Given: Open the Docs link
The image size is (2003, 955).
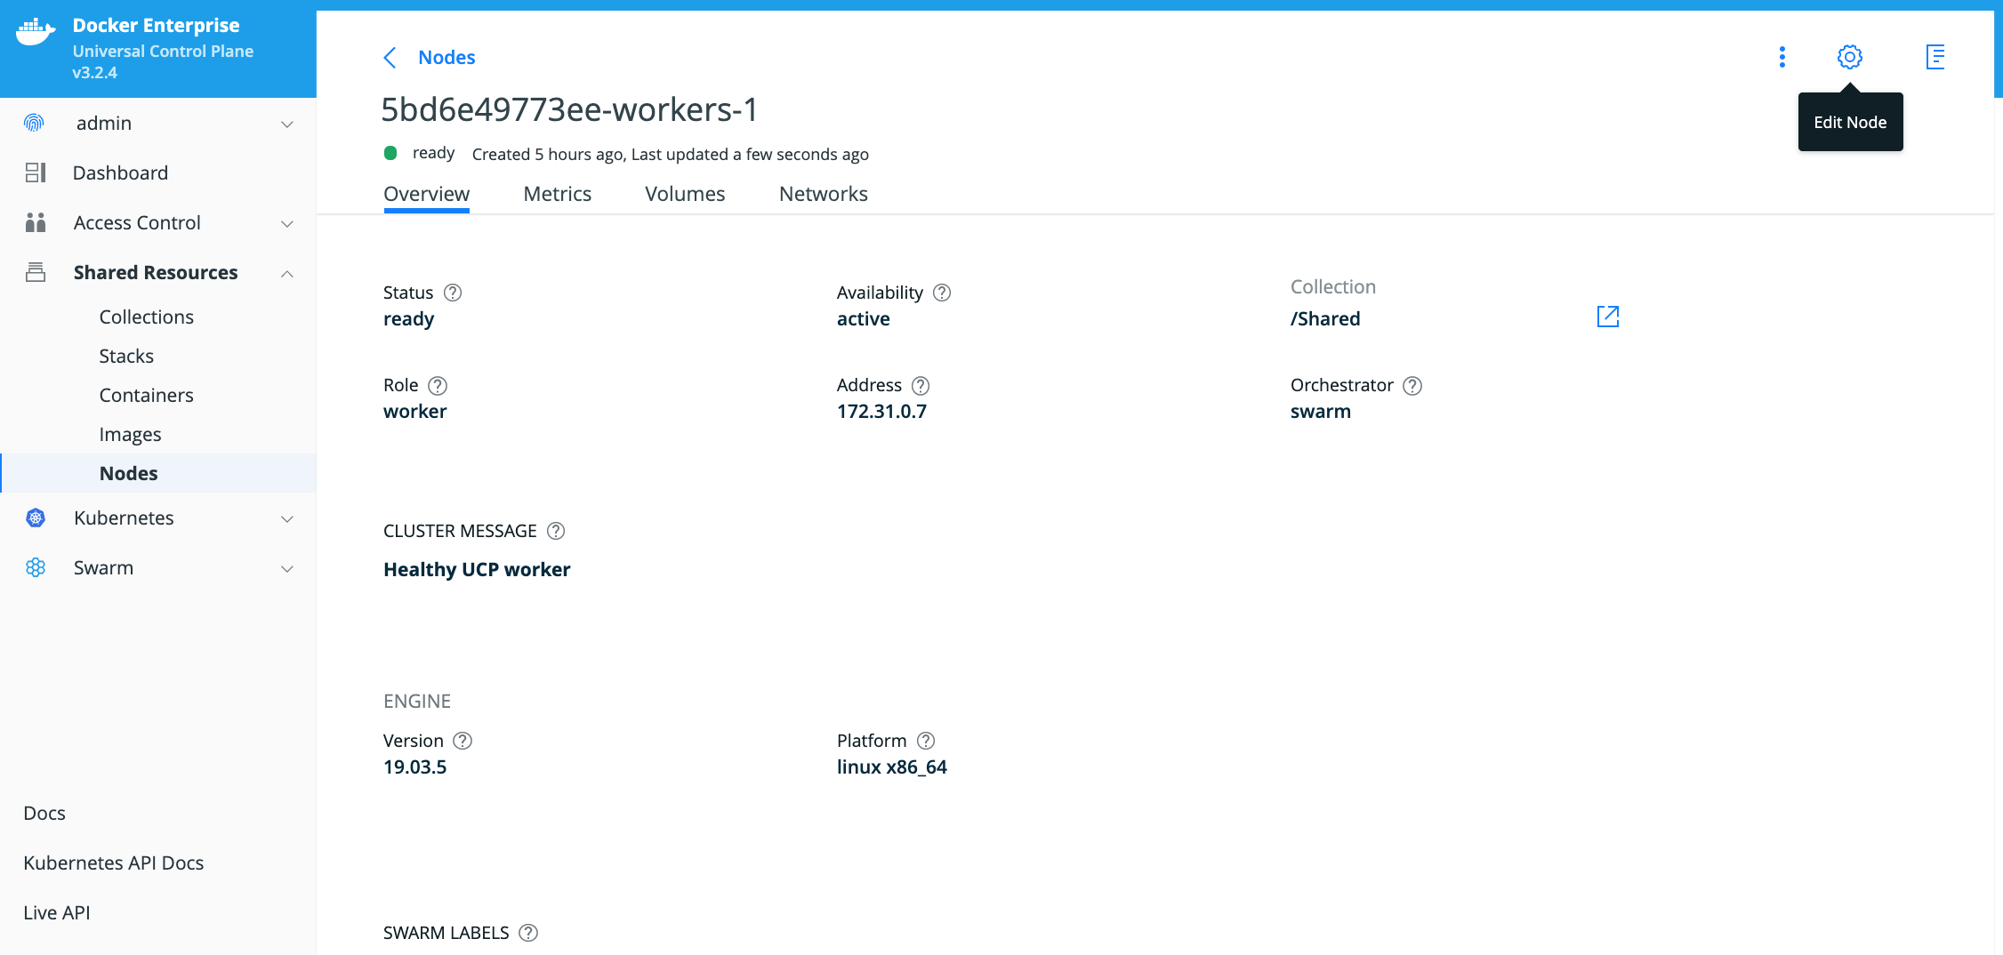Looking at the screenshot, I should tap(44, 813).
